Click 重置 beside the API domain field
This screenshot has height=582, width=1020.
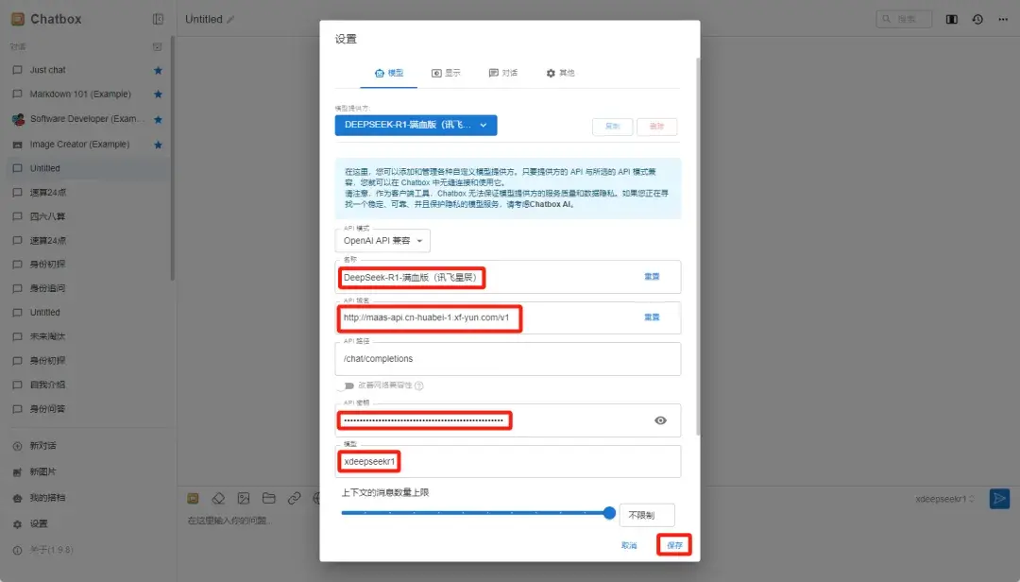[652, 317]
